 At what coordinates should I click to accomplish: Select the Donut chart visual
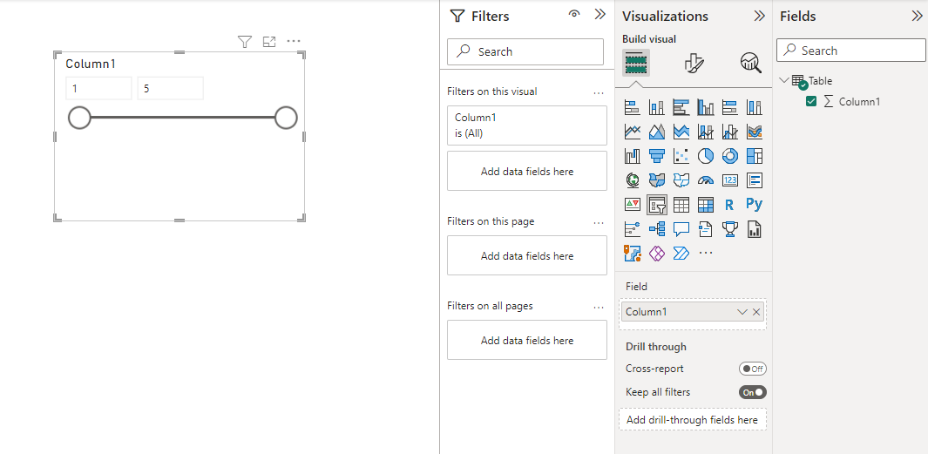point(729,156)
